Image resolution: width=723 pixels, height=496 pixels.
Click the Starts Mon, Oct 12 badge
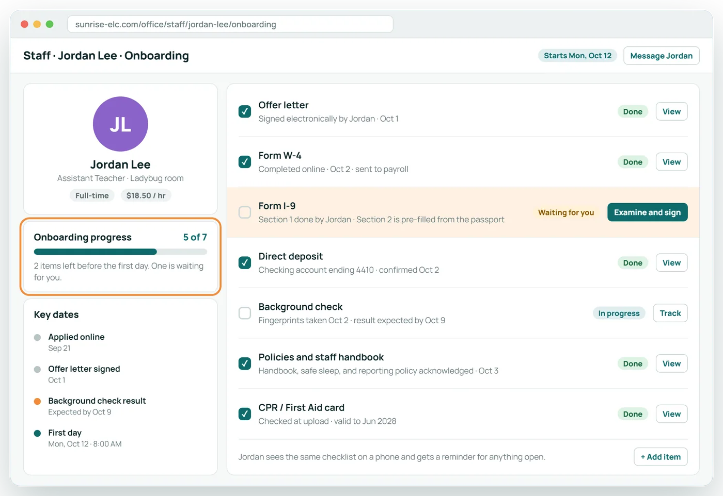pyautogui.click(x=577, y=56)
